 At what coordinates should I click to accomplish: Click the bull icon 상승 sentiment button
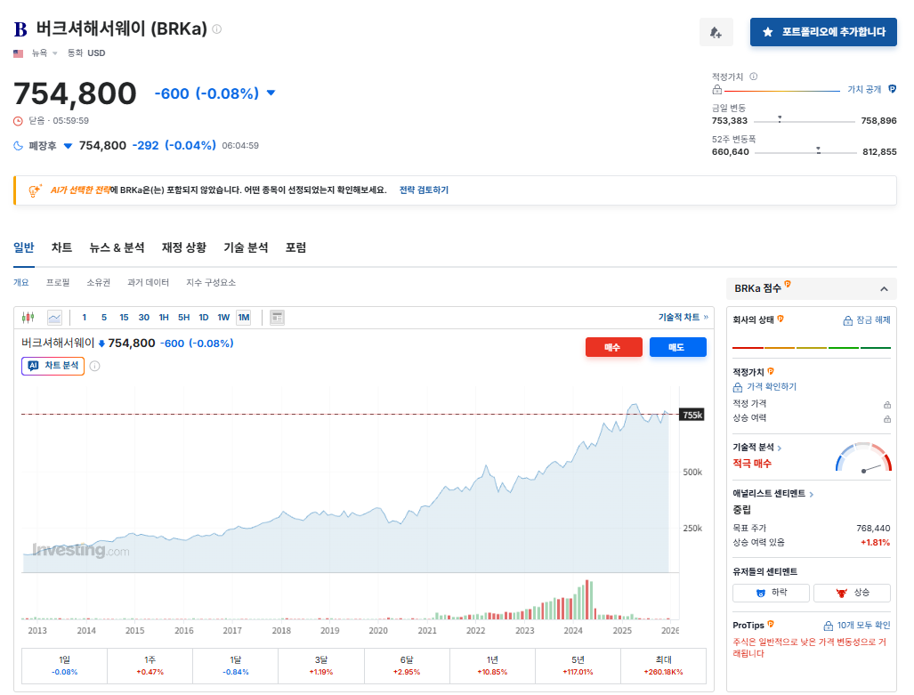852,593
